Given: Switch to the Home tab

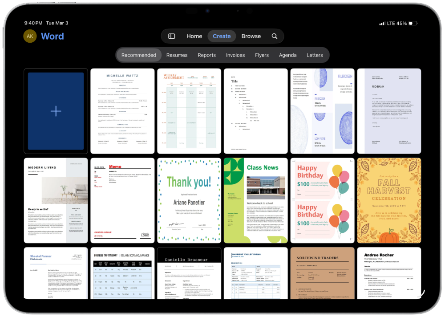Looking at the screenshot, I should [x=194, y=36].
